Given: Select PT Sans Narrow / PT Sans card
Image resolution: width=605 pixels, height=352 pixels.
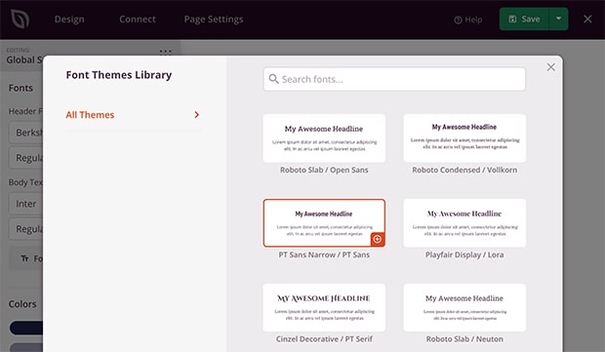Looking at the screenshot, I should coord(324,223).
